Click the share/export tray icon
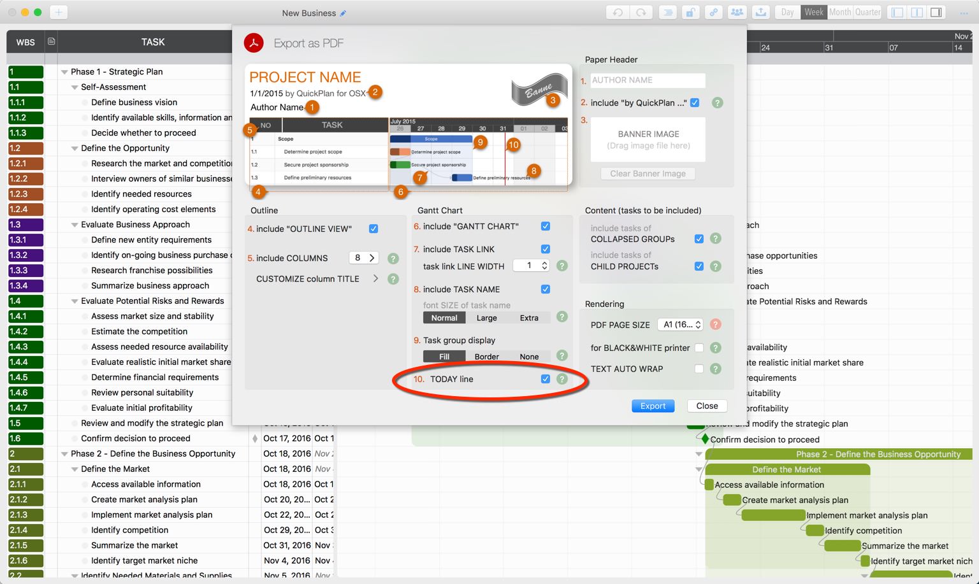This screenshot has width=979, height=584. [760, 12]
